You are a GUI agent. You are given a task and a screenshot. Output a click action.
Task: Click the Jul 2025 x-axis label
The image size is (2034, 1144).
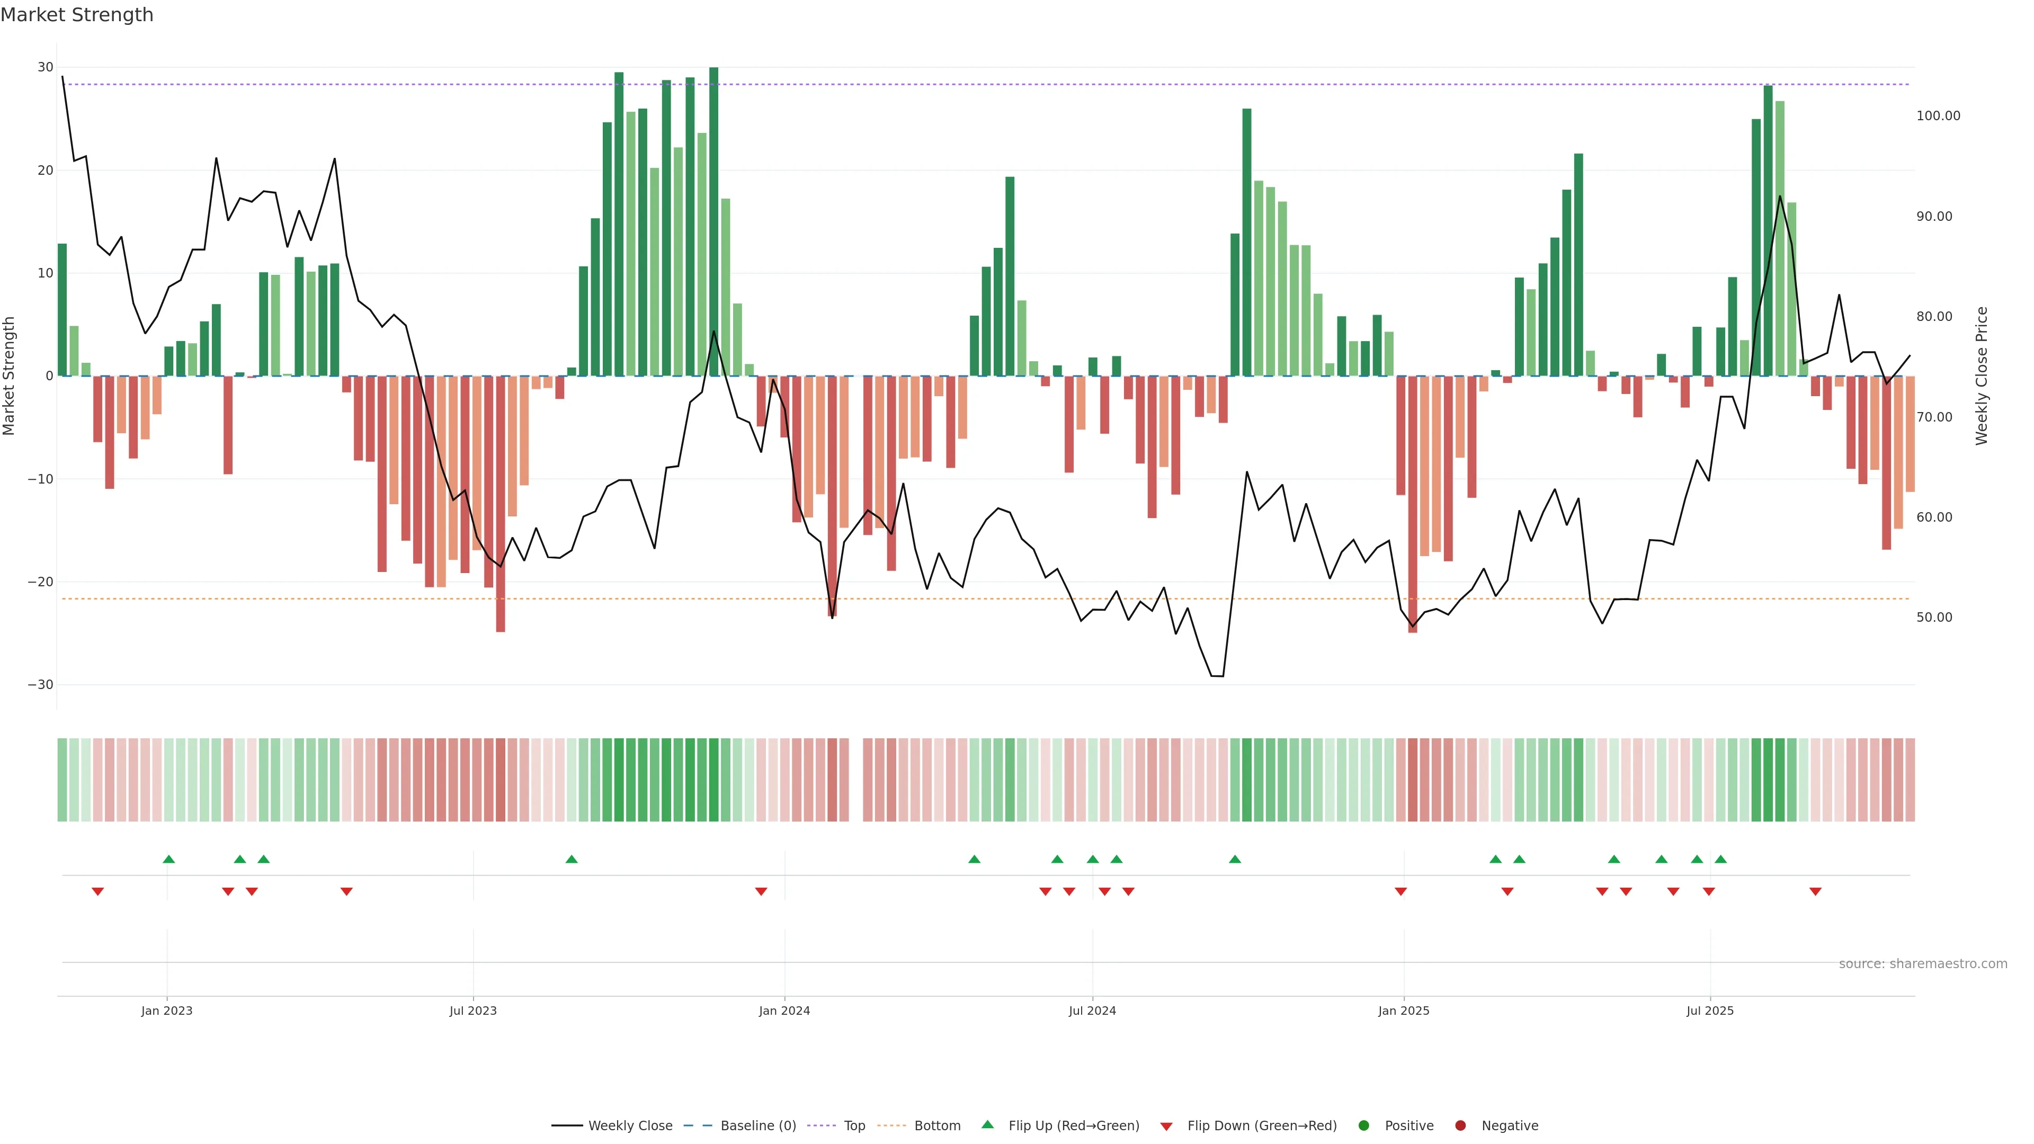(x=1709, y=1011)
